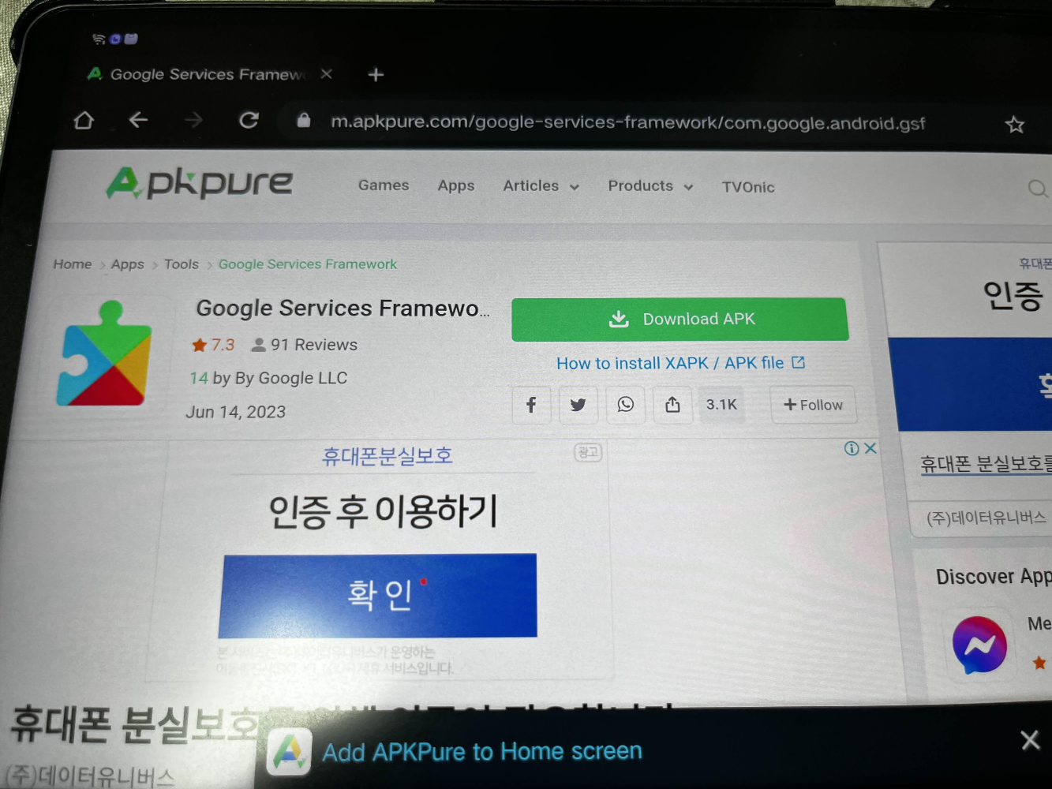Click the Messenger app icon
Image resolution: width=1052 pixels, height=789 pixels.
[x=979, y=645]
